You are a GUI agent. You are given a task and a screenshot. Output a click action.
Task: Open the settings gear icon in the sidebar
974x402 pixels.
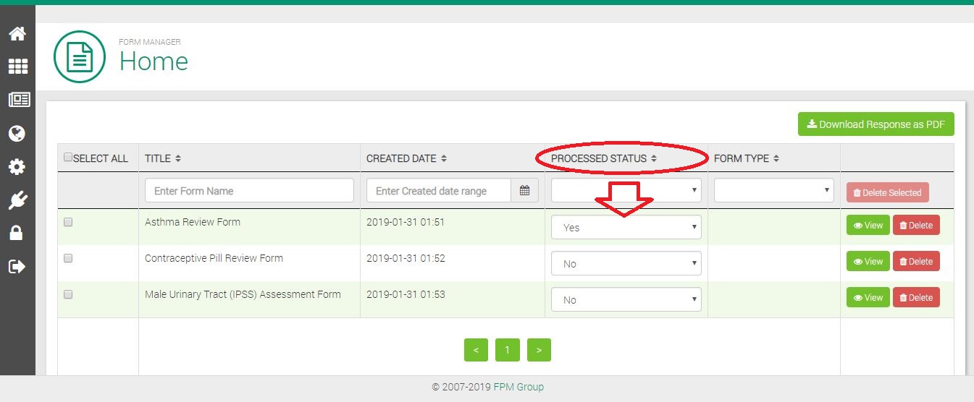(x=17, y=167)
